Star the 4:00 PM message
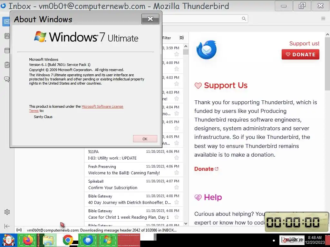Image resolution: width=330 pixels, height=247 pixels. pos(177,69)
